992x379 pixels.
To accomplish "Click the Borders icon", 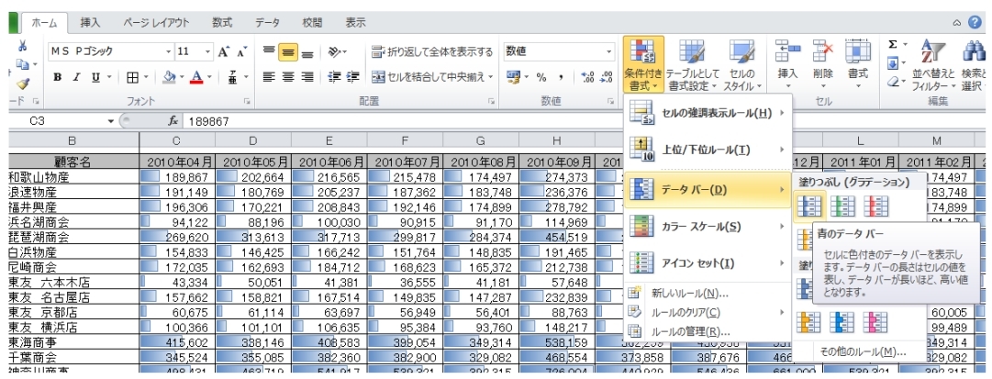I will tap(132, 77).
